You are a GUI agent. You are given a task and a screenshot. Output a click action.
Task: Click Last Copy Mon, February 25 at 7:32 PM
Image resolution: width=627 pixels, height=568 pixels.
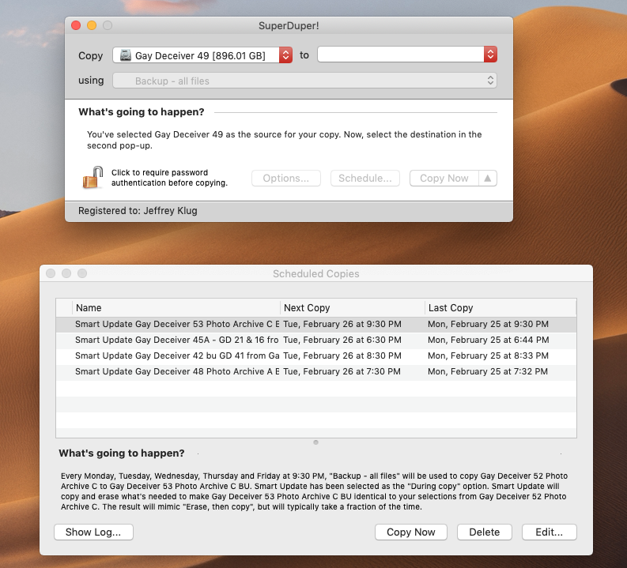(x=488, y=371)
